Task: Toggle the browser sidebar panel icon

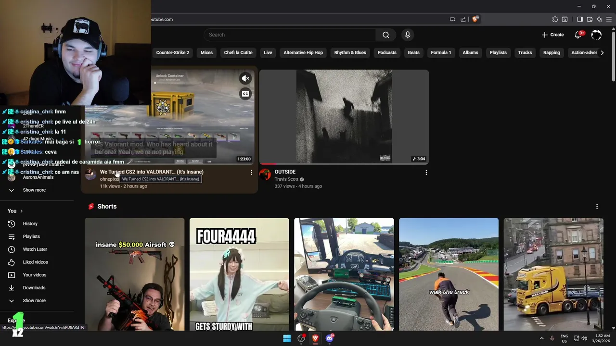Action: coord(580,19)
